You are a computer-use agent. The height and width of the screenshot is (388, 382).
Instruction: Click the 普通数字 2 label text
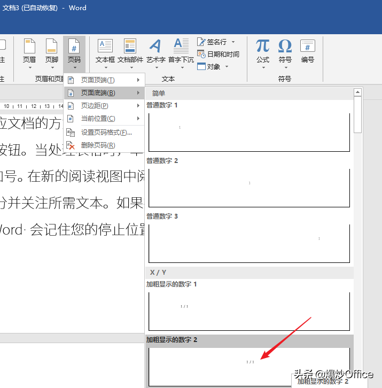[x=162, y=161]
